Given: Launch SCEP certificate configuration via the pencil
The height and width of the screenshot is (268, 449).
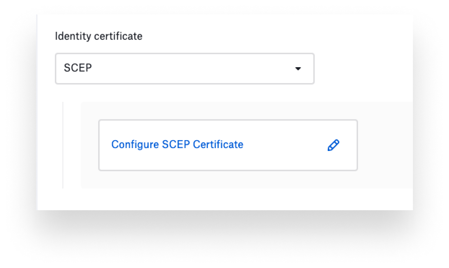Looking at the screenshot, I should (333, 145).
